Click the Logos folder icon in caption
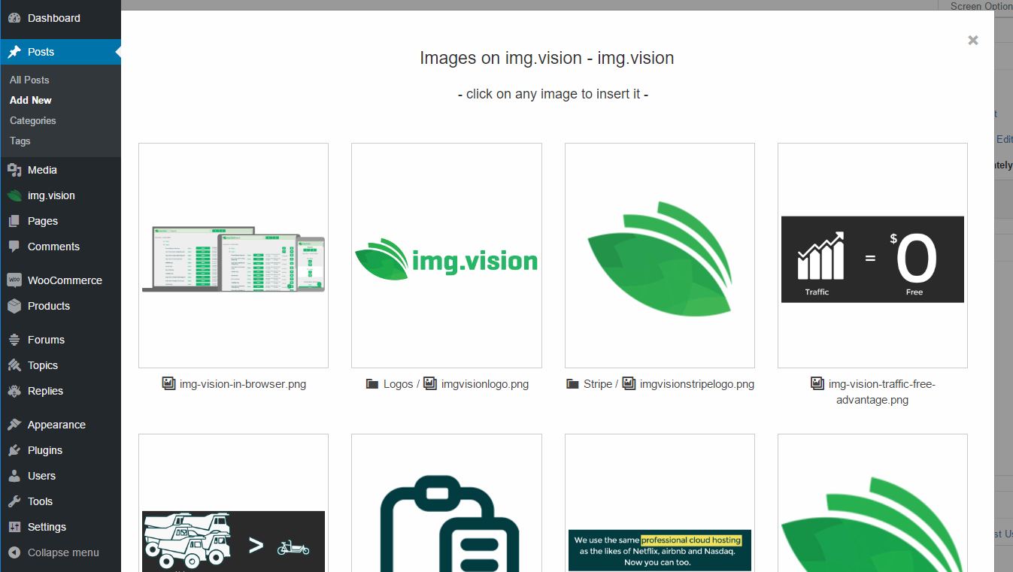This screenshot has height=572, width=1013. (x=372, y=384)
